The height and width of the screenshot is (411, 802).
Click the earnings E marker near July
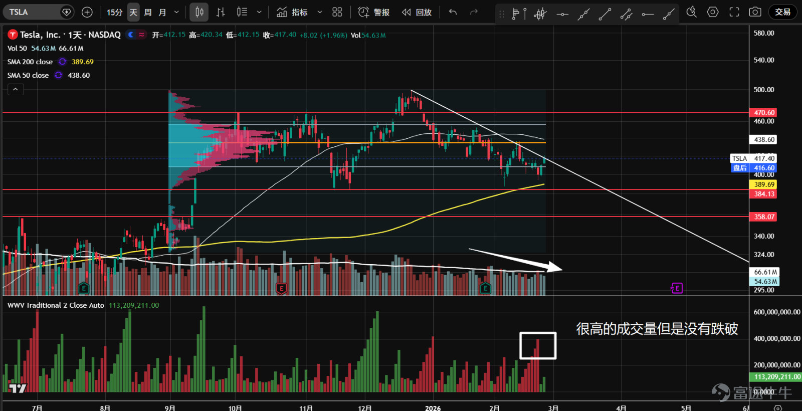pos(84,288)
